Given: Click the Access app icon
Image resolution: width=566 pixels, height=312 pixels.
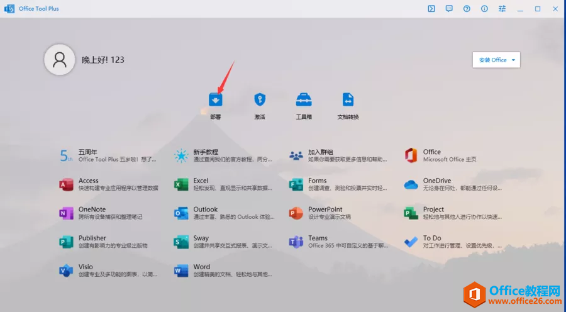Looking at the screenshot, I should point(66,184).
